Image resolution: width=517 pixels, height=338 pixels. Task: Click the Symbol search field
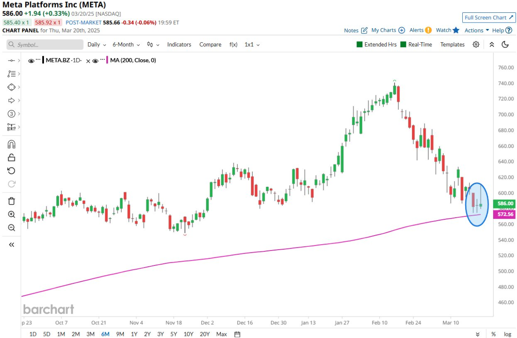click(45, 44)
